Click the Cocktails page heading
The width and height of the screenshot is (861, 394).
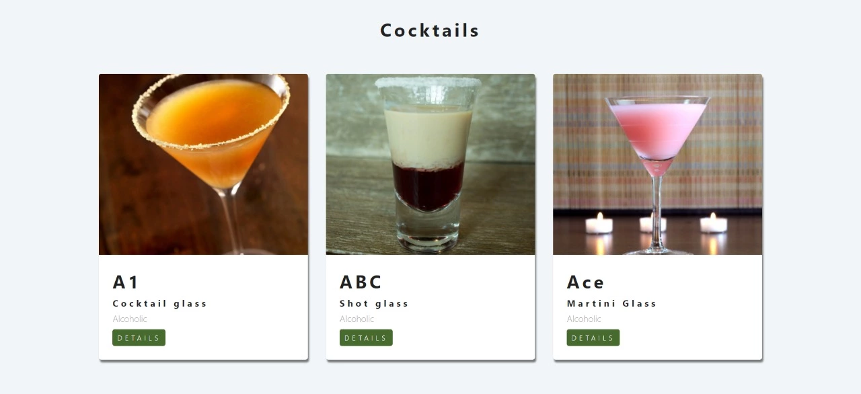pyautogui.click(x=430, y=30)
